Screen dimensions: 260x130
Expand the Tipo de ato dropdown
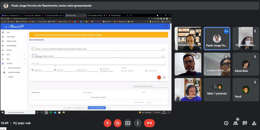point(165,64)
